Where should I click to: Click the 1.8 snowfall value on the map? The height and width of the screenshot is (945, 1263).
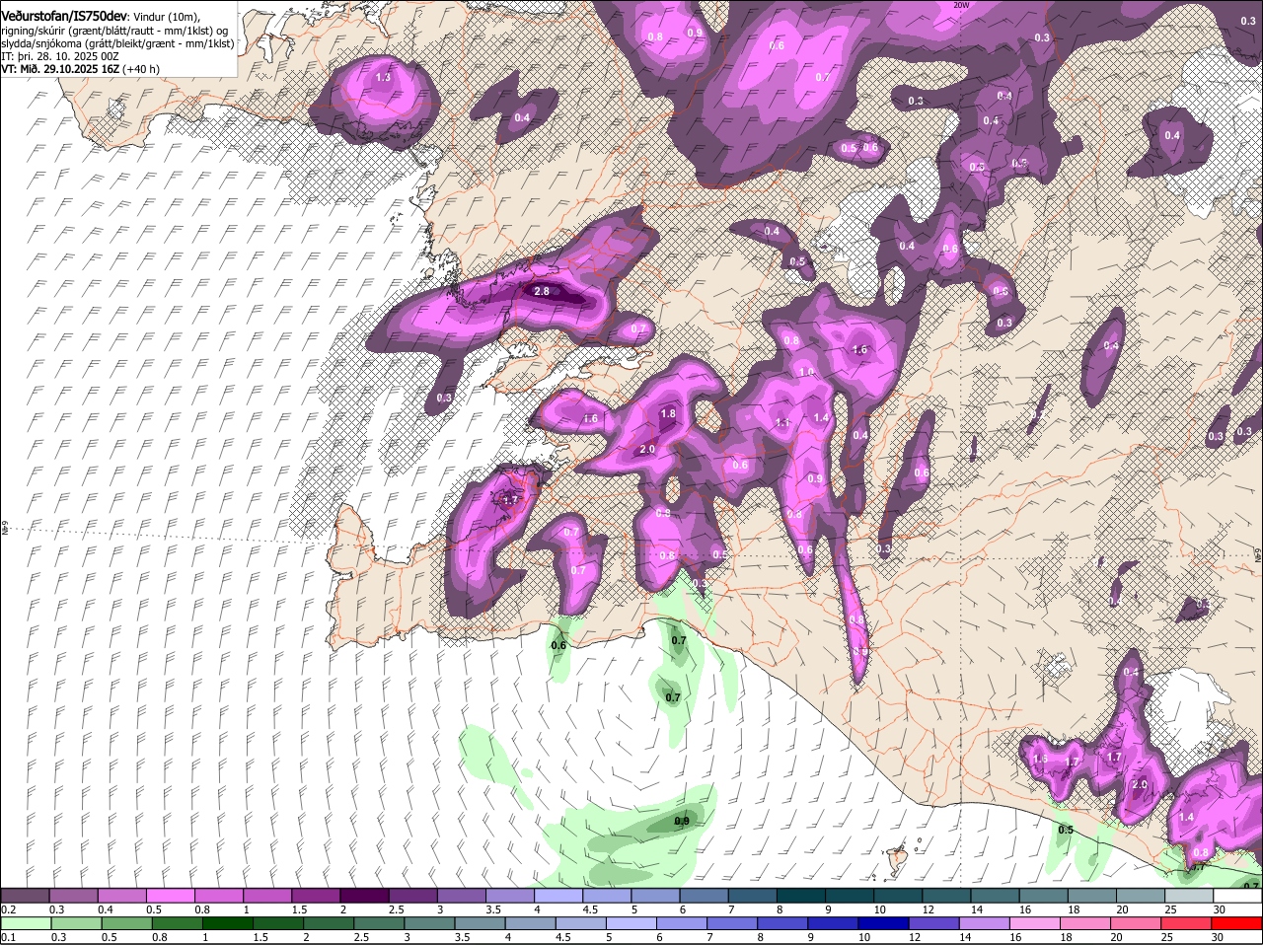click(668, 414)
